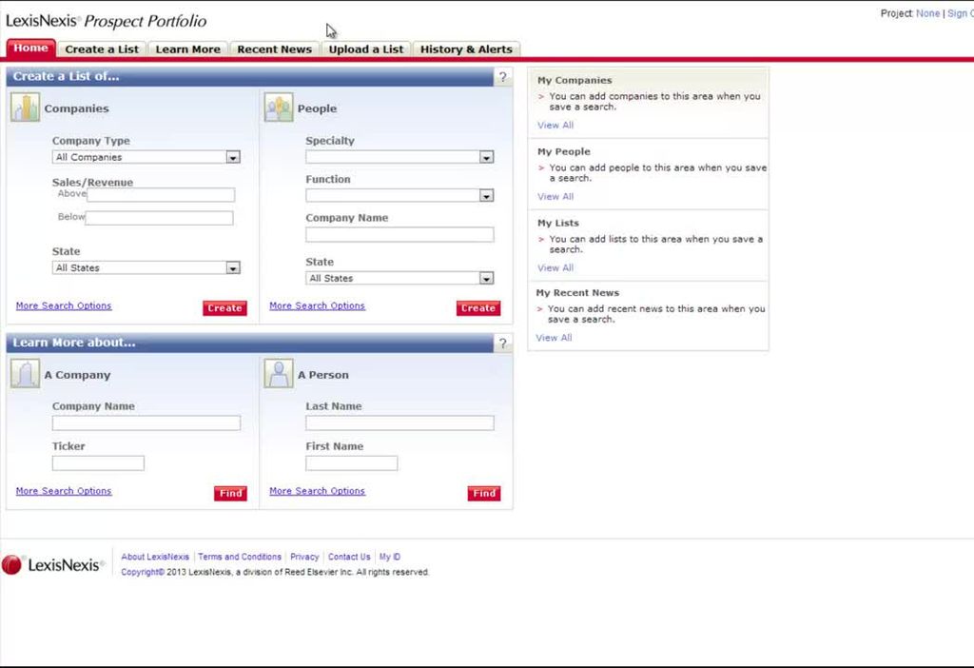The width and height of the screenshot is (974, 668).
Task: Click the A Person silhouette icon
Action: pos(279,374)
